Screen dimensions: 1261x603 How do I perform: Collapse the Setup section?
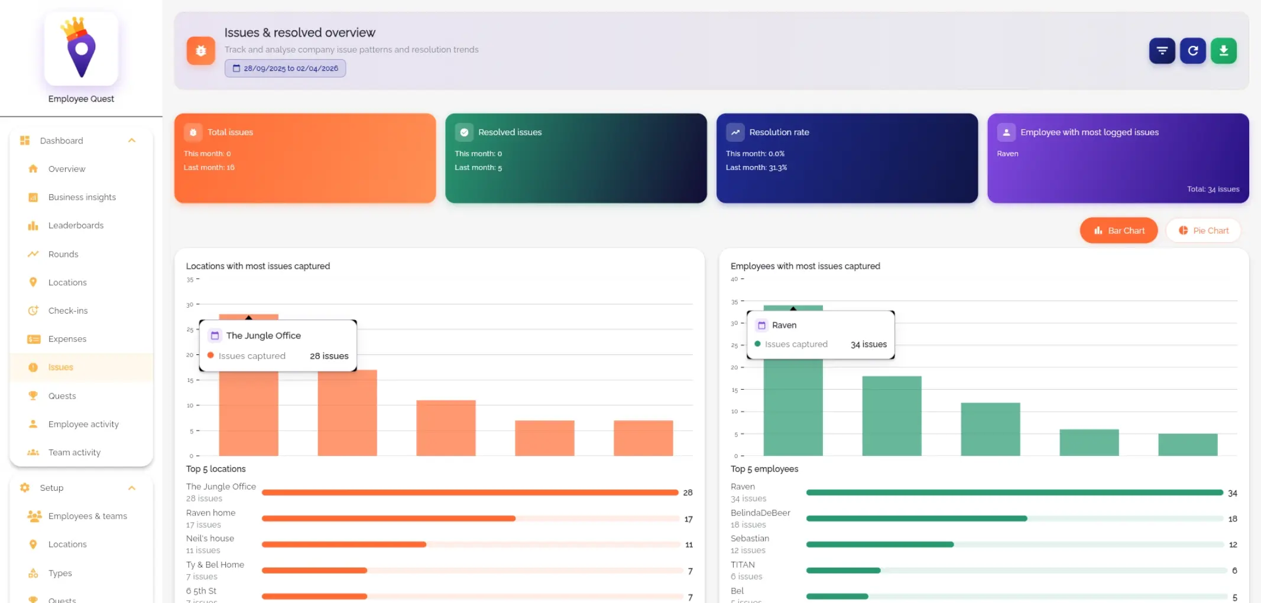tap(132, 488)
